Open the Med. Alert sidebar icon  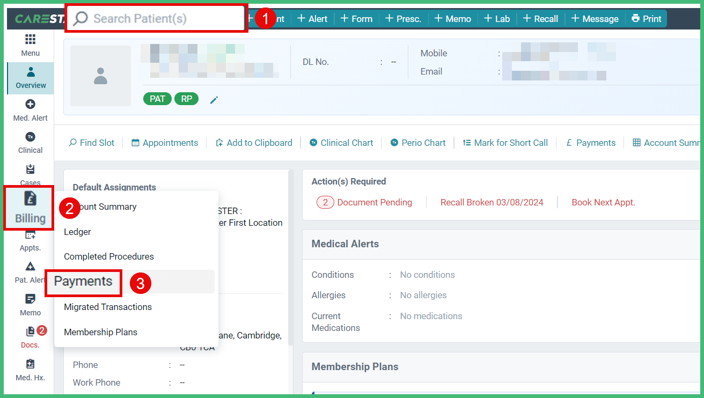[30, 110]
